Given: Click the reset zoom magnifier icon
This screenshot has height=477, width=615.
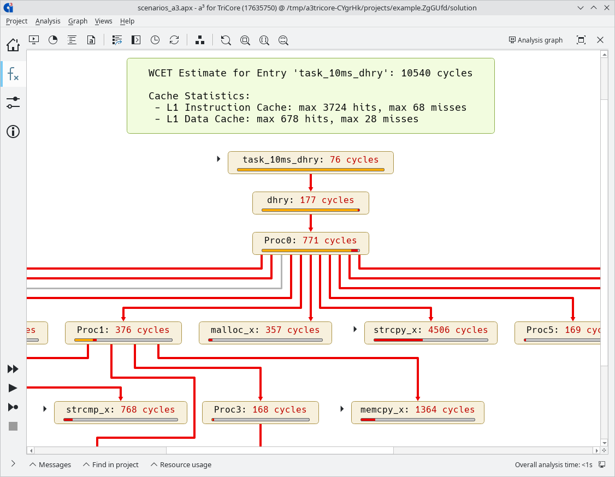Looking at the screenshot, I should (x=226, y=40).
